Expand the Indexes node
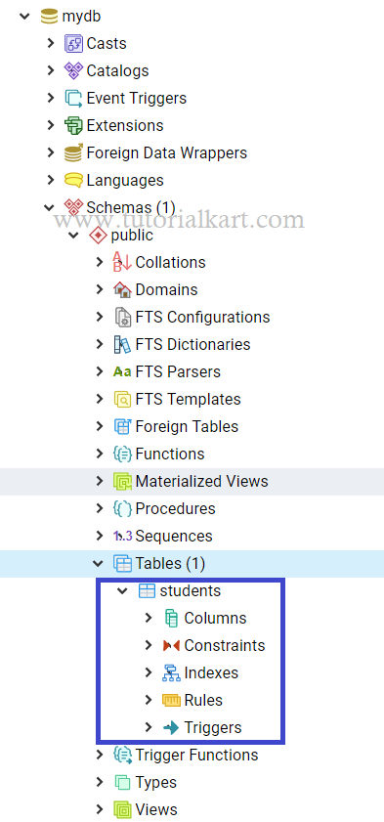 pyautogui.click(x=149, y=672)
